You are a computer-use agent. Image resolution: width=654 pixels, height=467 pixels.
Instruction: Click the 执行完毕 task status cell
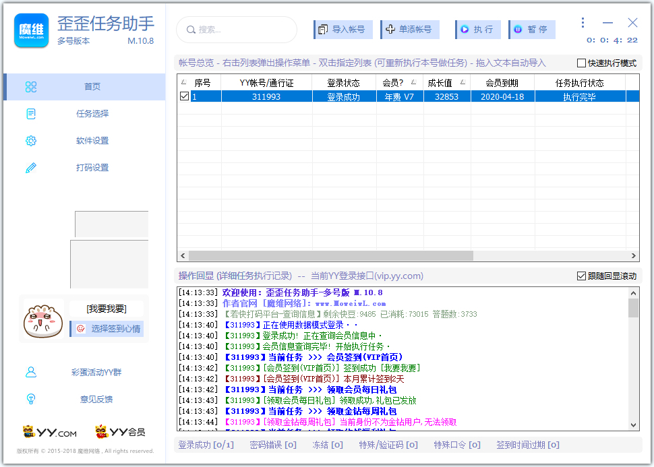[x=580, y=97]
